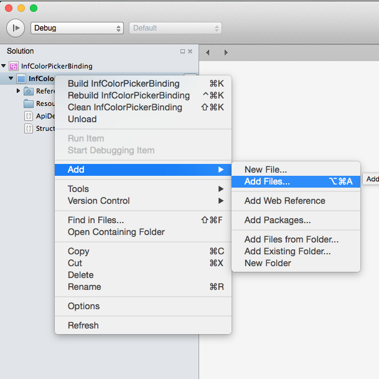The height and width of the screenshot is (379, 379).
Task: Select Build InfColorPickerBinding menu item
Action: click(143, 84)
